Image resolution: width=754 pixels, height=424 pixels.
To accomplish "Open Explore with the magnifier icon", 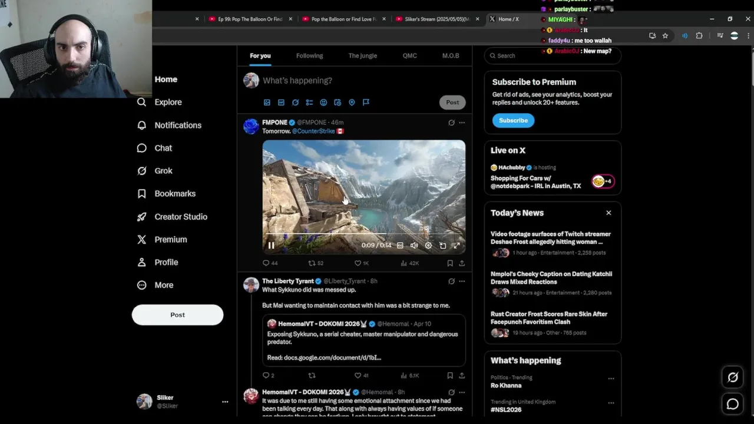I will pos(159,102).
